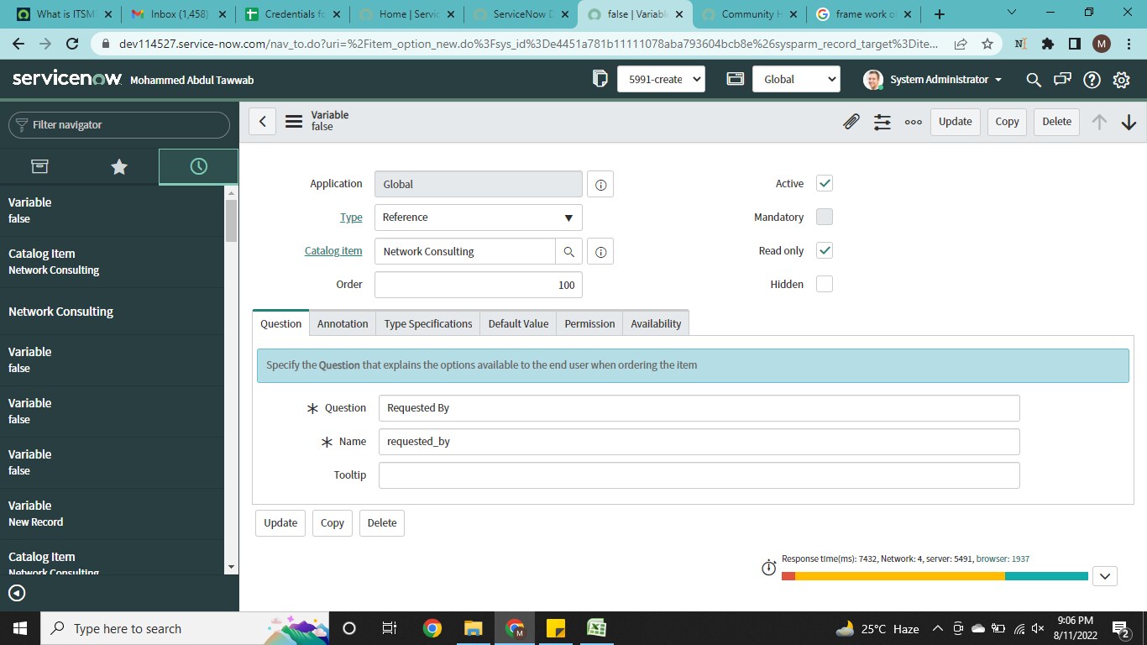Open Sticky Notes from the taskbar
This screenshot has height=645, width=1147.
click(x=556, y=628)
